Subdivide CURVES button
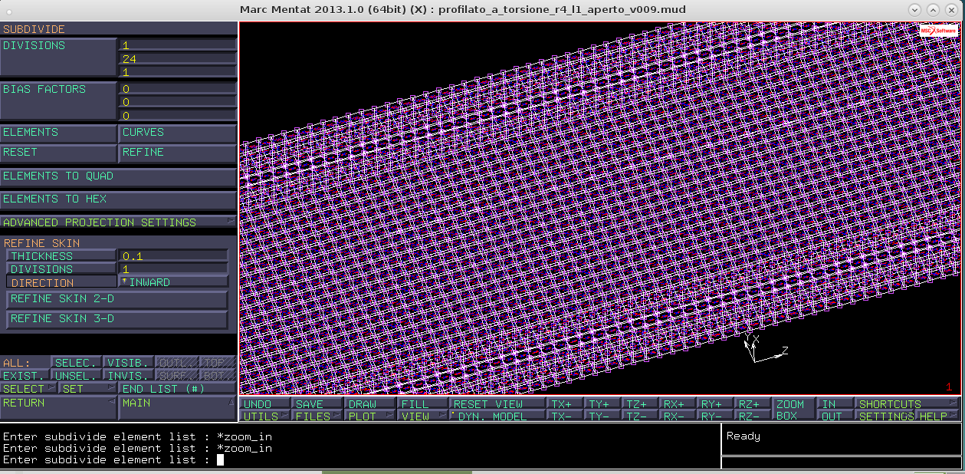965x474 pixels. click(178, 133)
